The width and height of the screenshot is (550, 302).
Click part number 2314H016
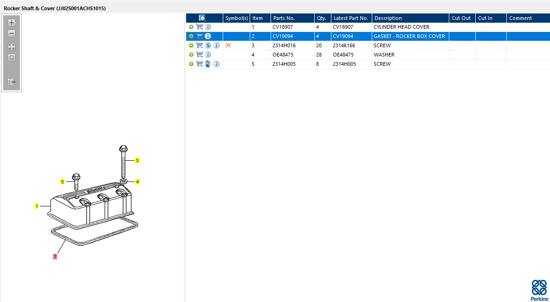point(284,45)
